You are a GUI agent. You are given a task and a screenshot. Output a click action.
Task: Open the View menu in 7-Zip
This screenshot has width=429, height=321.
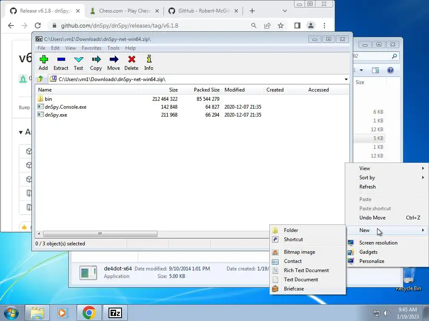(70, 48)
